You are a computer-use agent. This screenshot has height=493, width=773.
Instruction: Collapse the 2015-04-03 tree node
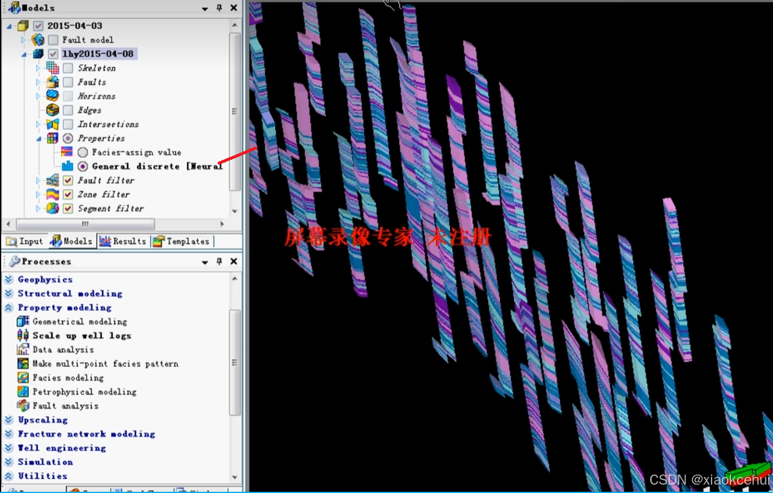point(9,26)
